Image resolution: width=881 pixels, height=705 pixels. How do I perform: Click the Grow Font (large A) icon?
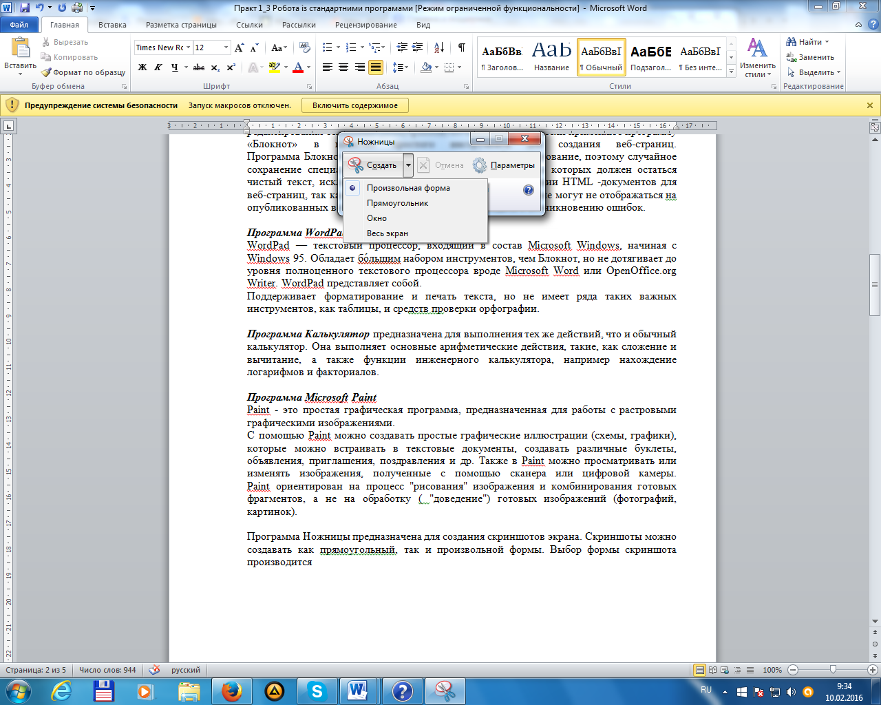tap(239, 48)
